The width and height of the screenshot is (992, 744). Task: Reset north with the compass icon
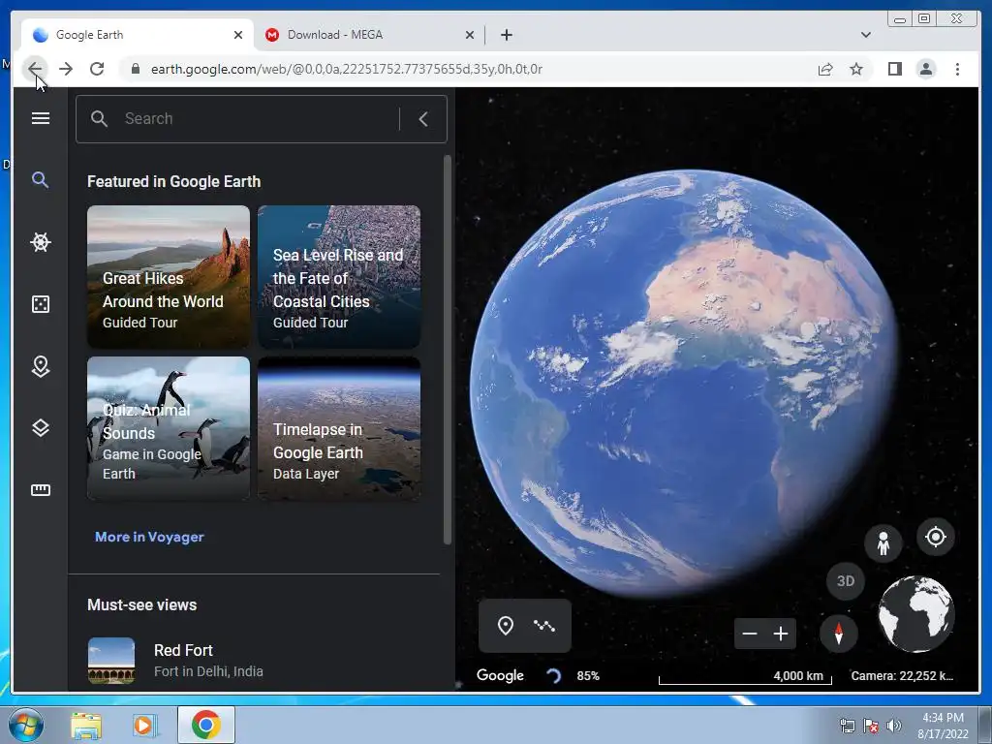[839, 633]
